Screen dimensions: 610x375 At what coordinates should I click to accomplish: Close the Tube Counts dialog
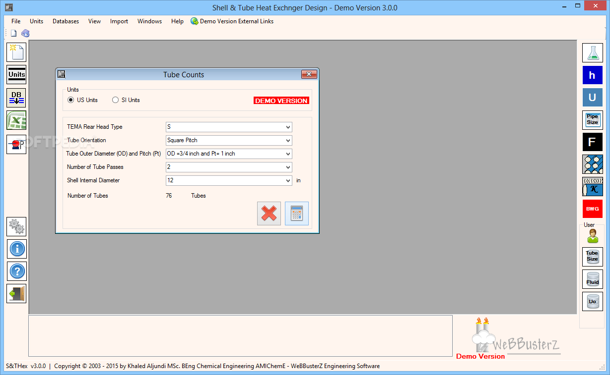[x=309, y=74]
